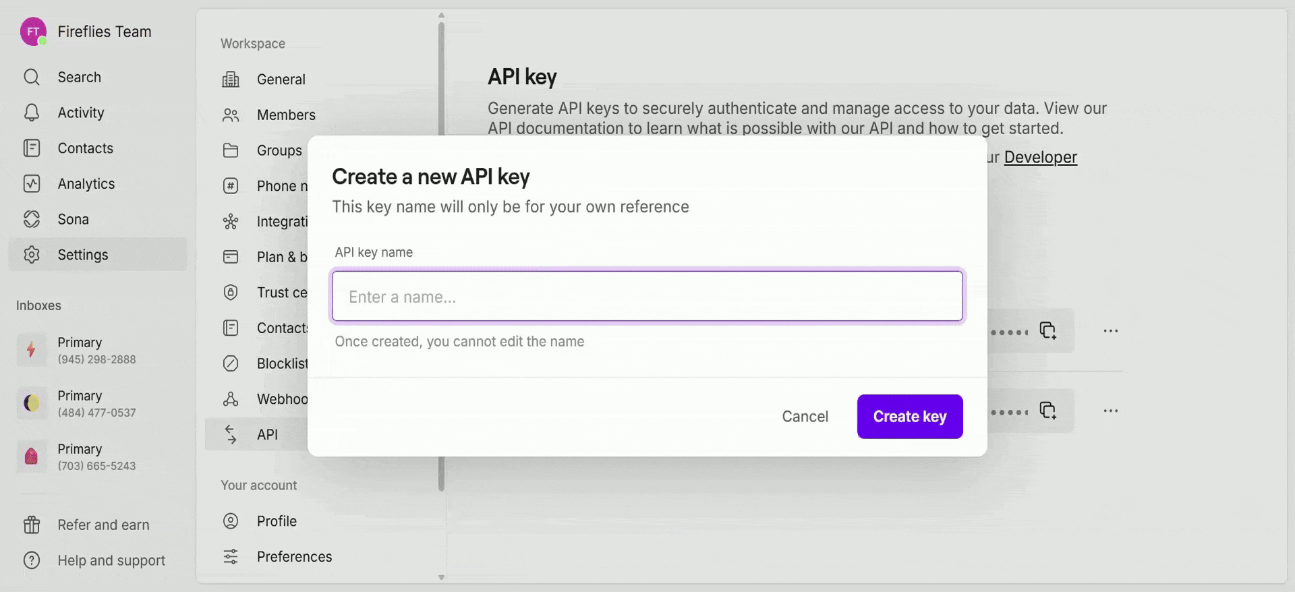Click the Search magnifier icon in sidebar

[x=32, y=77]
